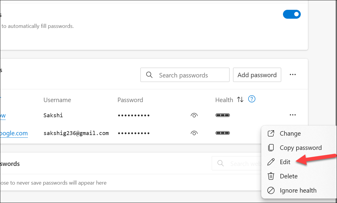
Task: Click the Change external-link icon
Action: [x=271, y=134]
